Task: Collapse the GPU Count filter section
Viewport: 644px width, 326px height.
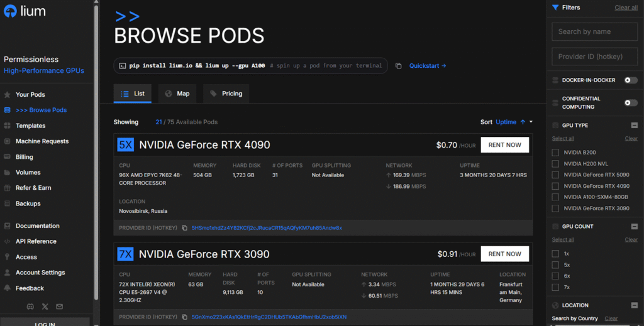Action: [634, 227]
